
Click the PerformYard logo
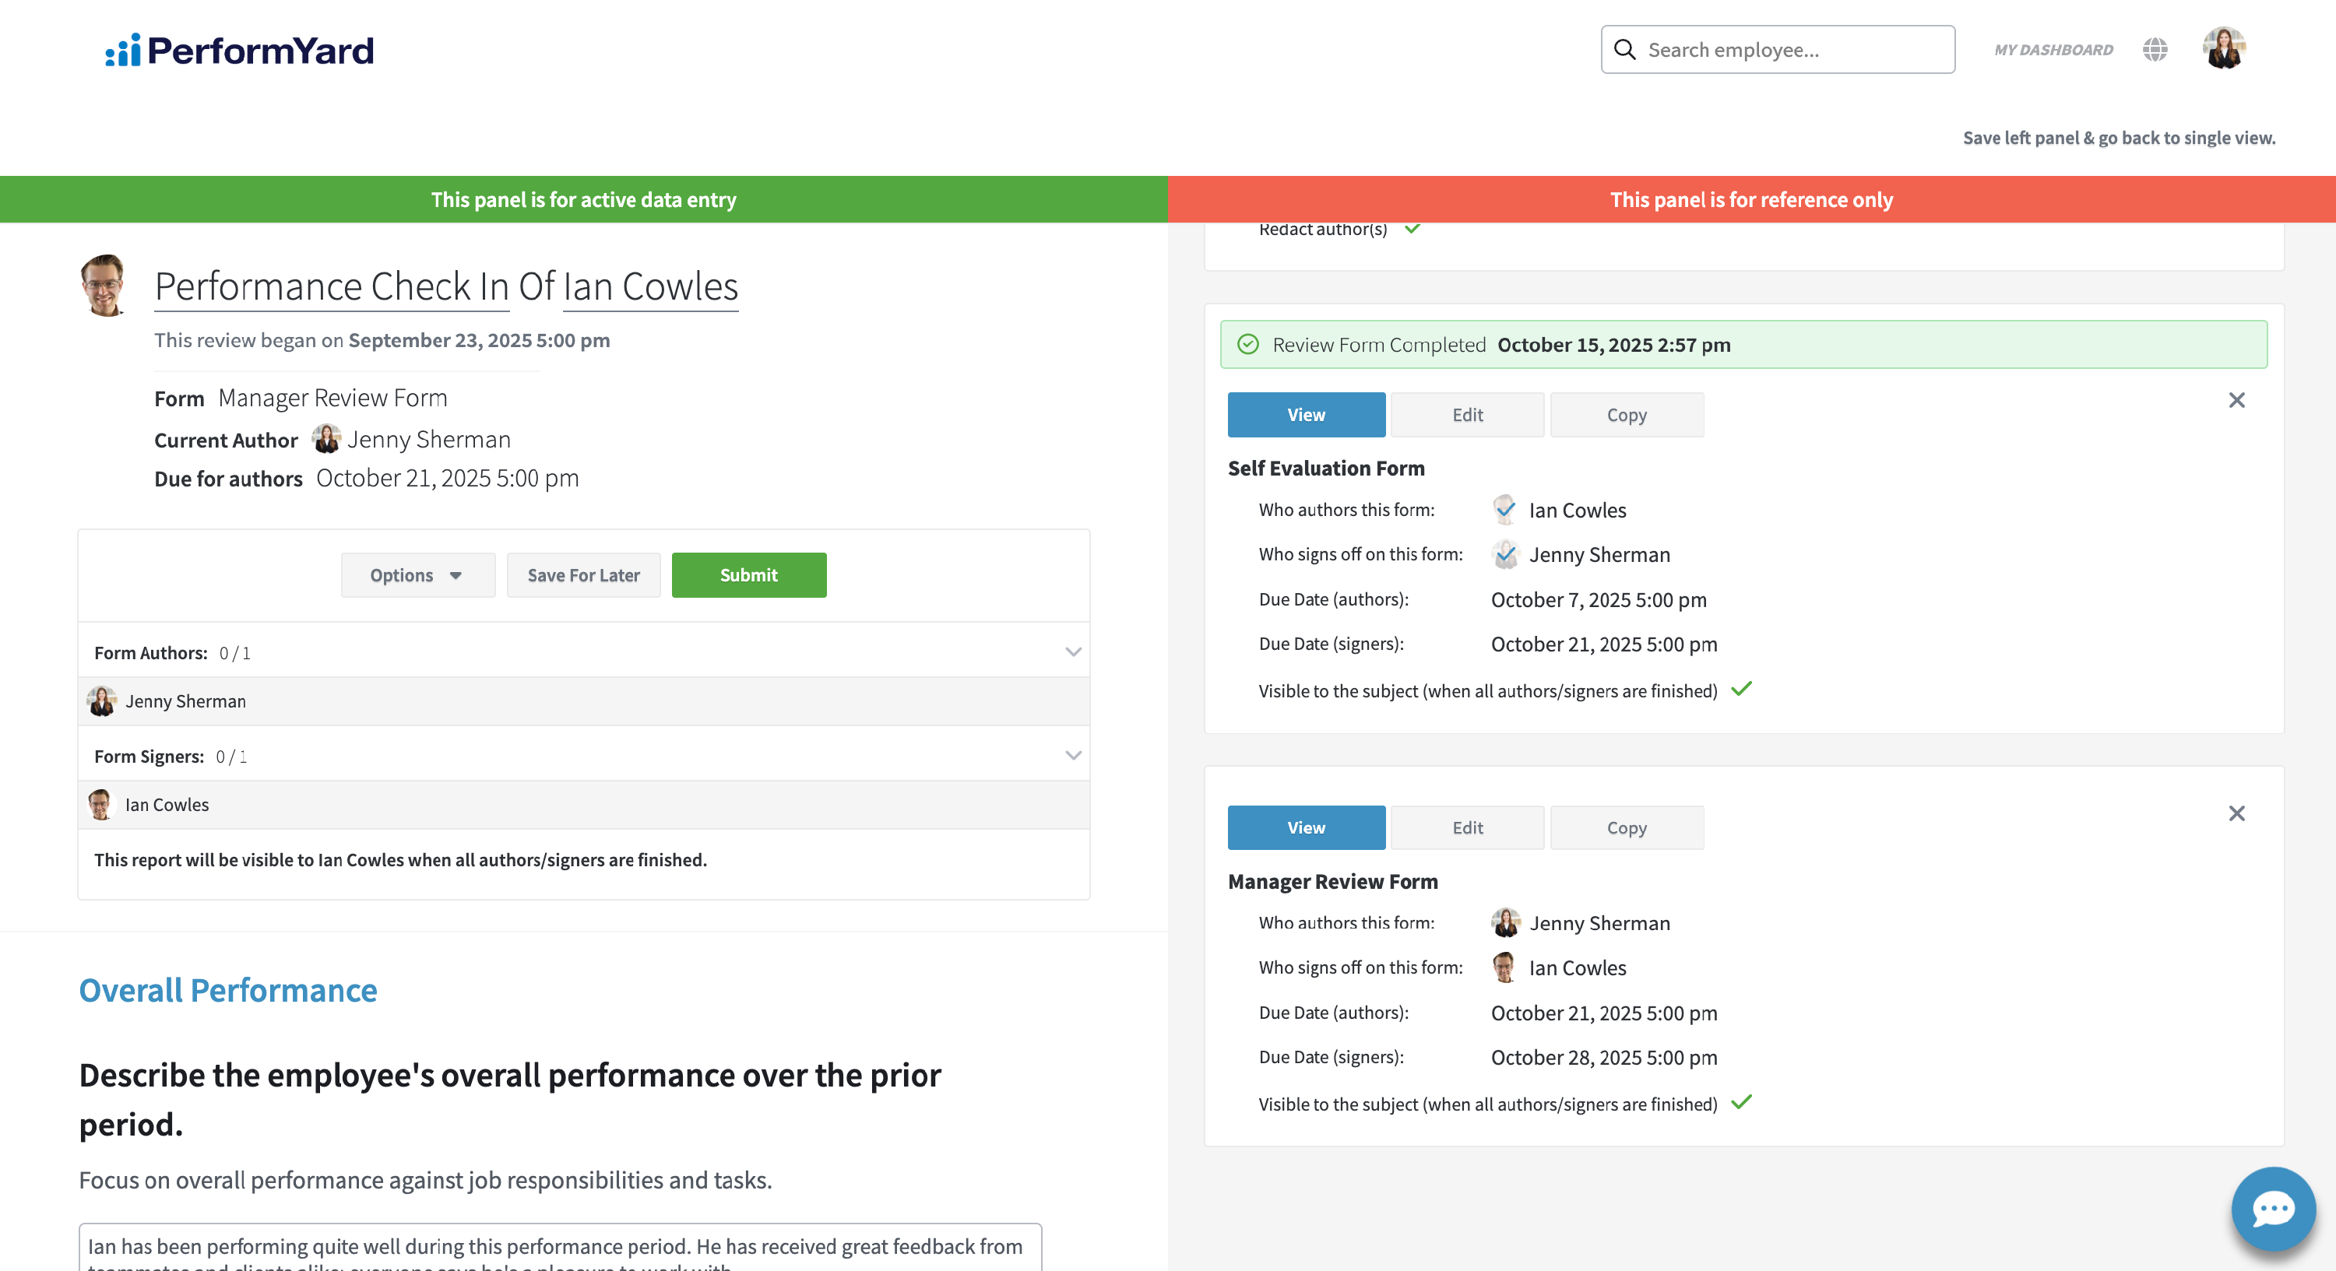[239, 51]
